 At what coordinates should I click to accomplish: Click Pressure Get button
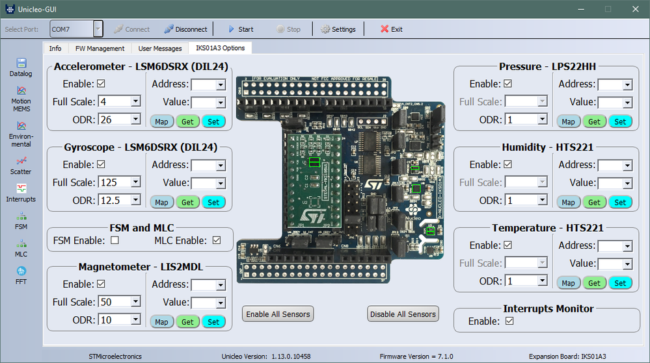(x=594, y=121)
